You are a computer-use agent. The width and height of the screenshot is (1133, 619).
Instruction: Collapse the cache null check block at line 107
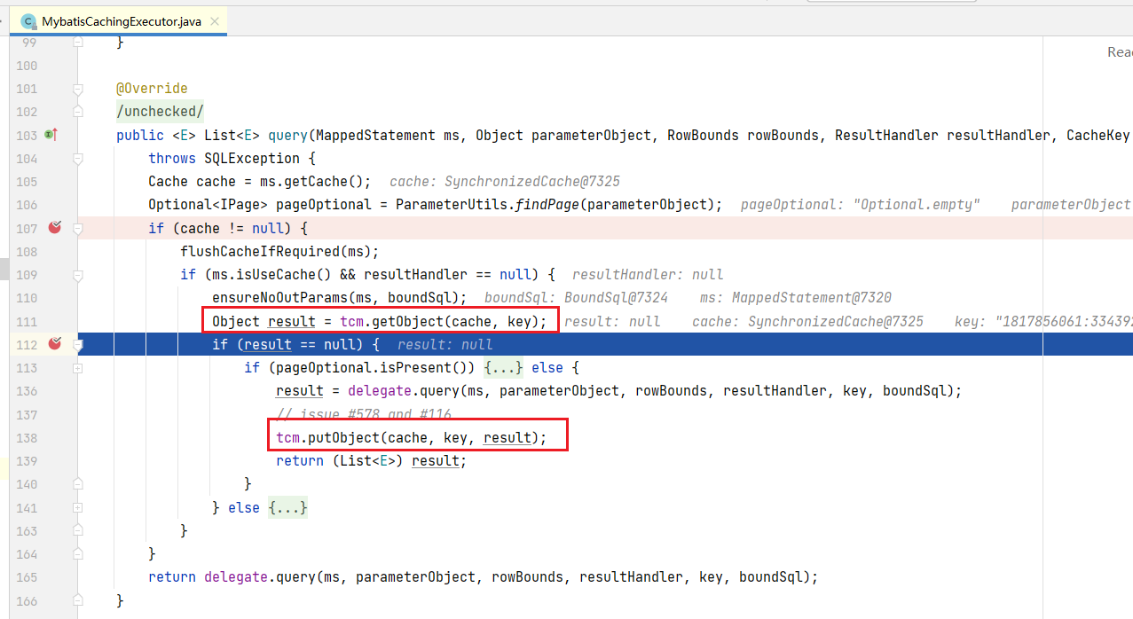tap(78, 228)
